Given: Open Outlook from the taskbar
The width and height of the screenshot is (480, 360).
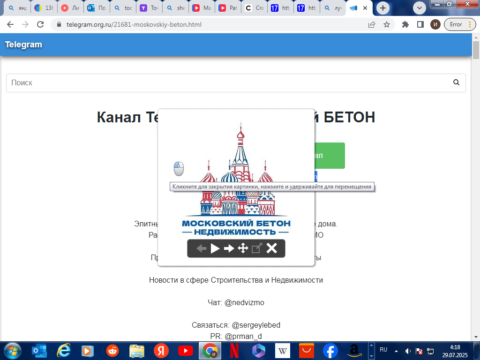Looking at the screenshot, I should 39,351.
